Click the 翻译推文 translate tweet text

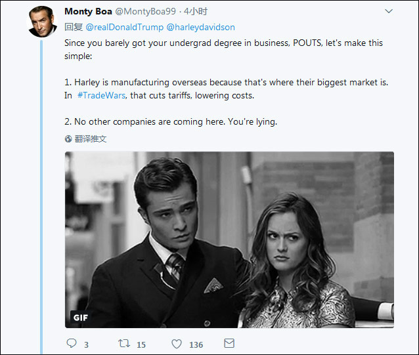[91, 139]
